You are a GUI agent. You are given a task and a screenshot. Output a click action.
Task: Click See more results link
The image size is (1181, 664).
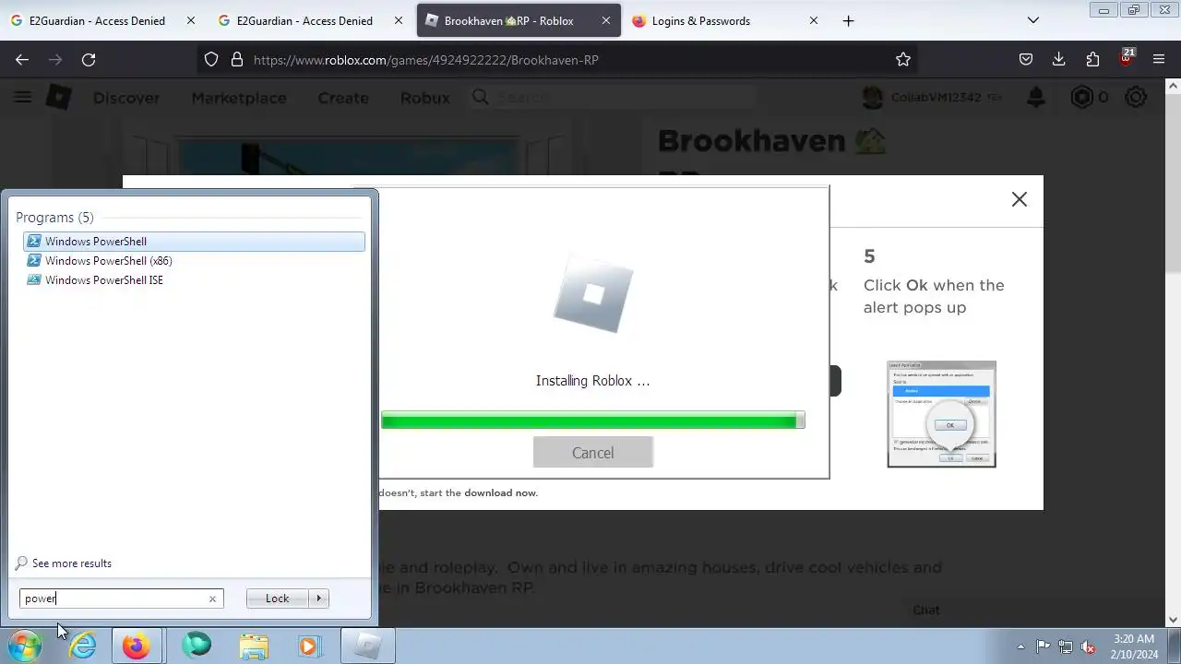71,563
